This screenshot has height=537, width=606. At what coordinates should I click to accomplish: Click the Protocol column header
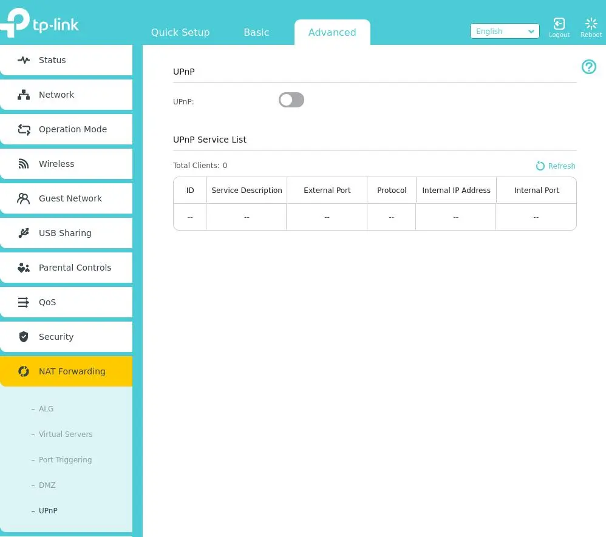(x=392, y=190)
